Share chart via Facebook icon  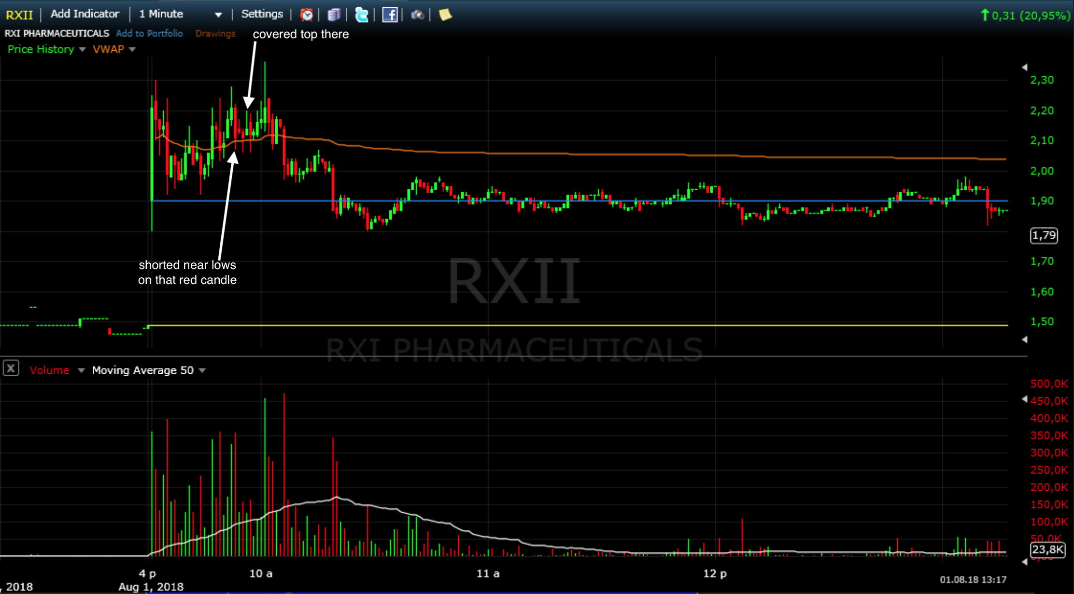(389, 15)
